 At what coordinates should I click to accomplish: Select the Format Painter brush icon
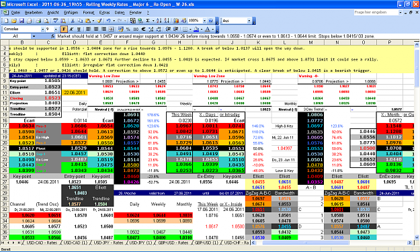[99, 21]
